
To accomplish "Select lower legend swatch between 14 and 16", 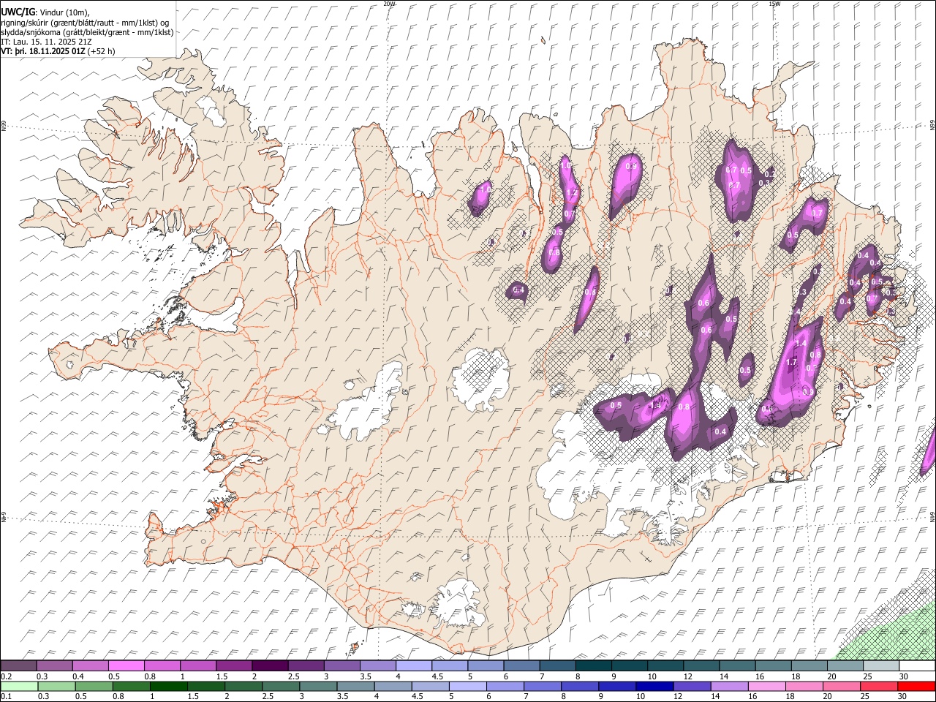I will 730,686.
